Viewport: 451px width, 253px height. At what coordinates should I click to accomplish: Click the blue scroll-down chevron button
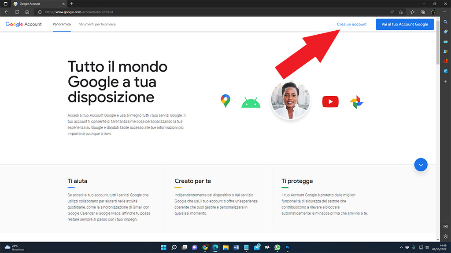click(421, 165)
